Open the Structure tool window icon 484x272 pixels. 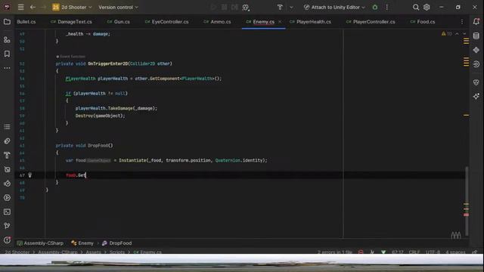[7, 40]
